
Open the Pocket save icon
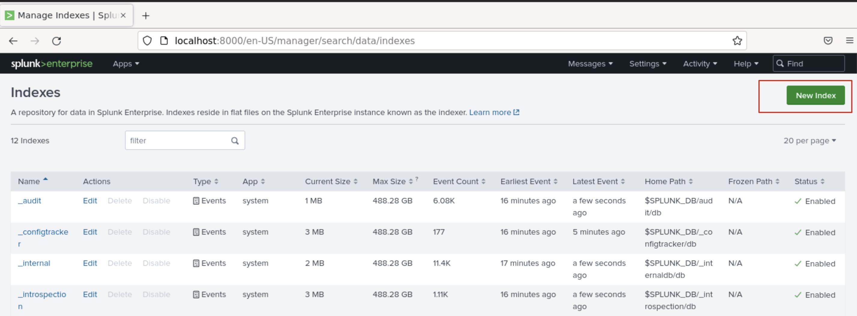(x=828, y=41)
